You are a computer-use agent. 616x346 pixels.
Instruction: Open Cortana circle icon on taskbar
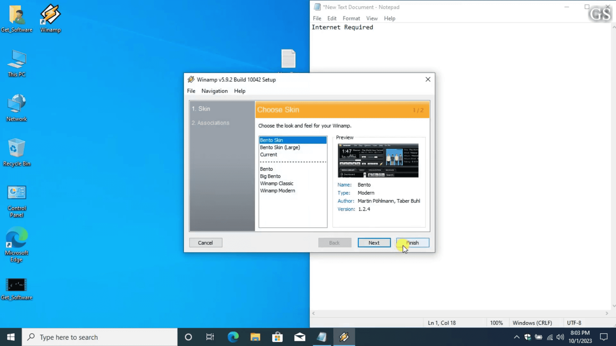[188, 337]
